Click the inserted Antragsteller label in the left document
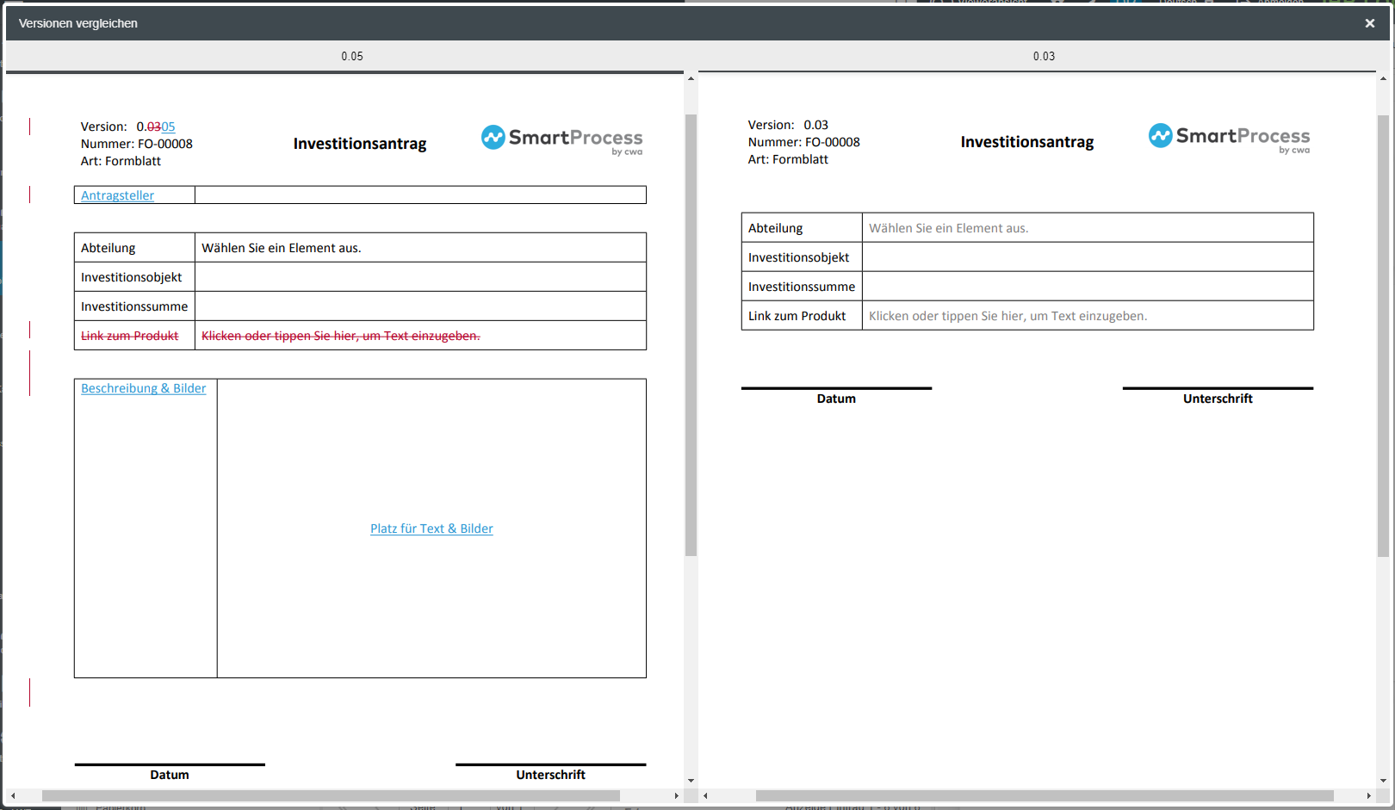 pyautogui.click(x=117, y=195)
